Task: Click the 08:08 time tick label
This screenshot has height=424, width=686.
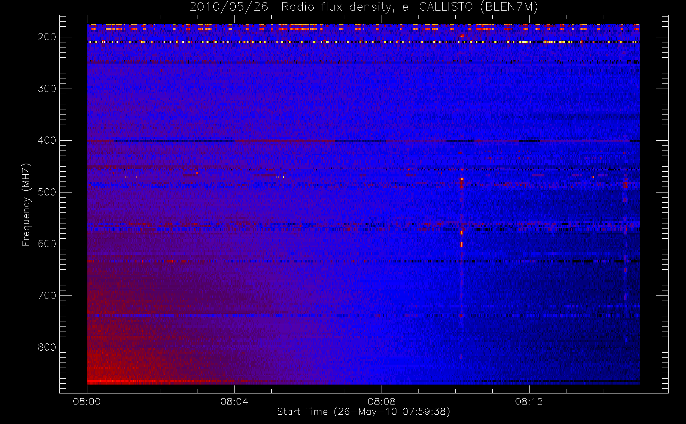Action: click(x=382, y=402)
